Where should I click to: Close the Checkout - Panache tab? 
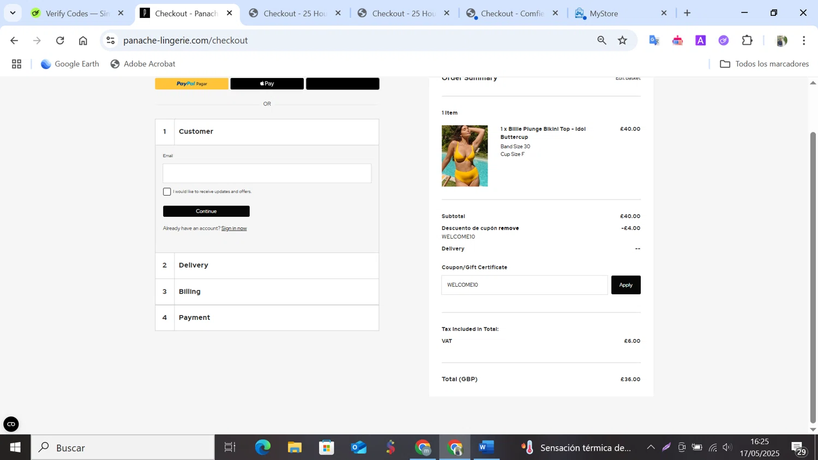pos(230,13)
